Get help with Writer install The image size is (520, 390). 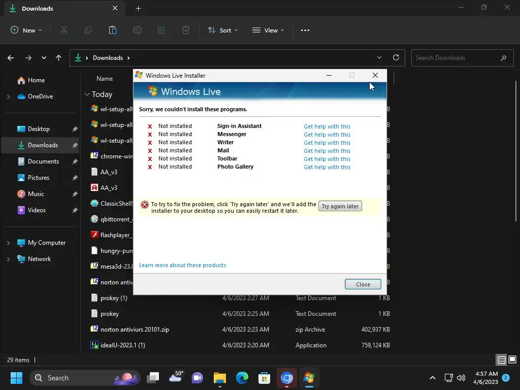327,143
